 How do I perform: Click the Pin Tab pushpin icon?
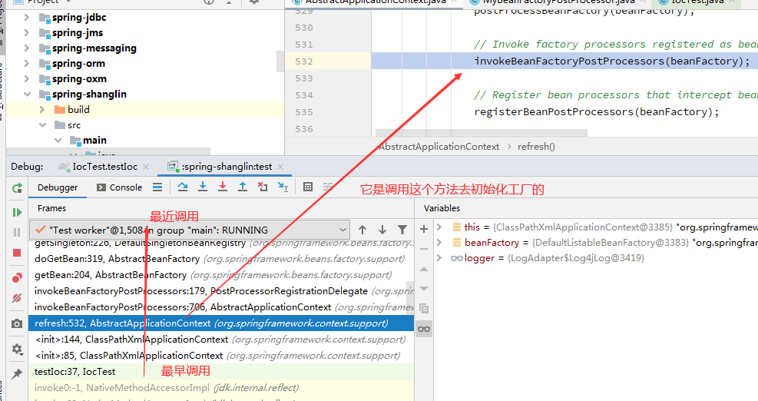pyautogui.click(x=17, y=373)
